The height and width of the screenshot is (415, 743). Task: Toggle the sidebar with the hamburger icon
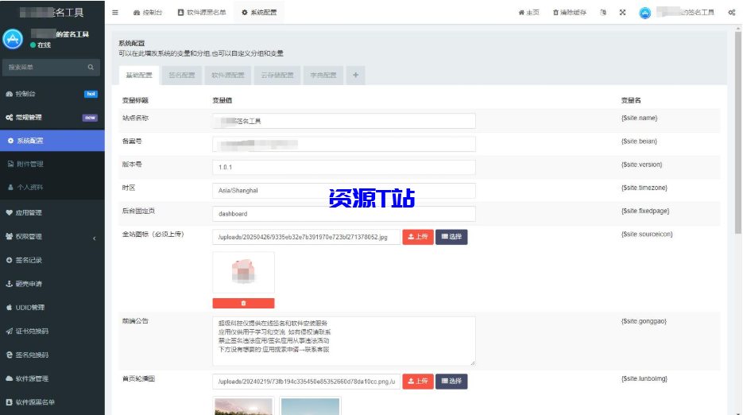(x=115, y=13)
